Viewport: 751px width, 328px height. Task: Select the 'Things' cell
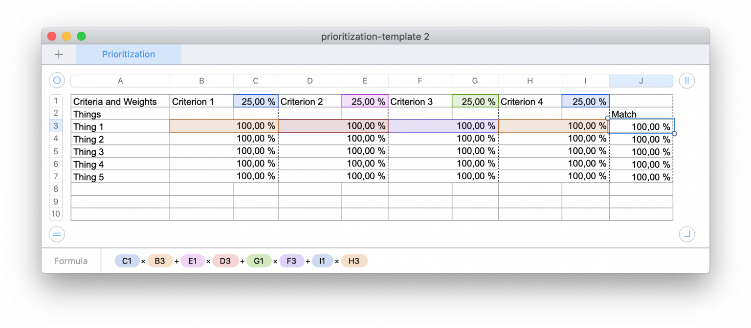pyautogui.click(x=120, y=114)
